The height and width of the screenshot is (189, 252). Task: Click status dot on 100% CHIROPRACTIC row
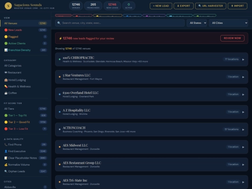[x=60, y=59]
